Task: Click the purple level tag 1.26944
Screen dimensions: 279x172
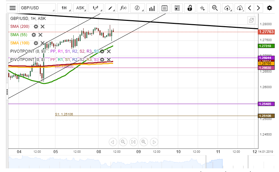Action: pyautogui.click(x=266, y=58)
